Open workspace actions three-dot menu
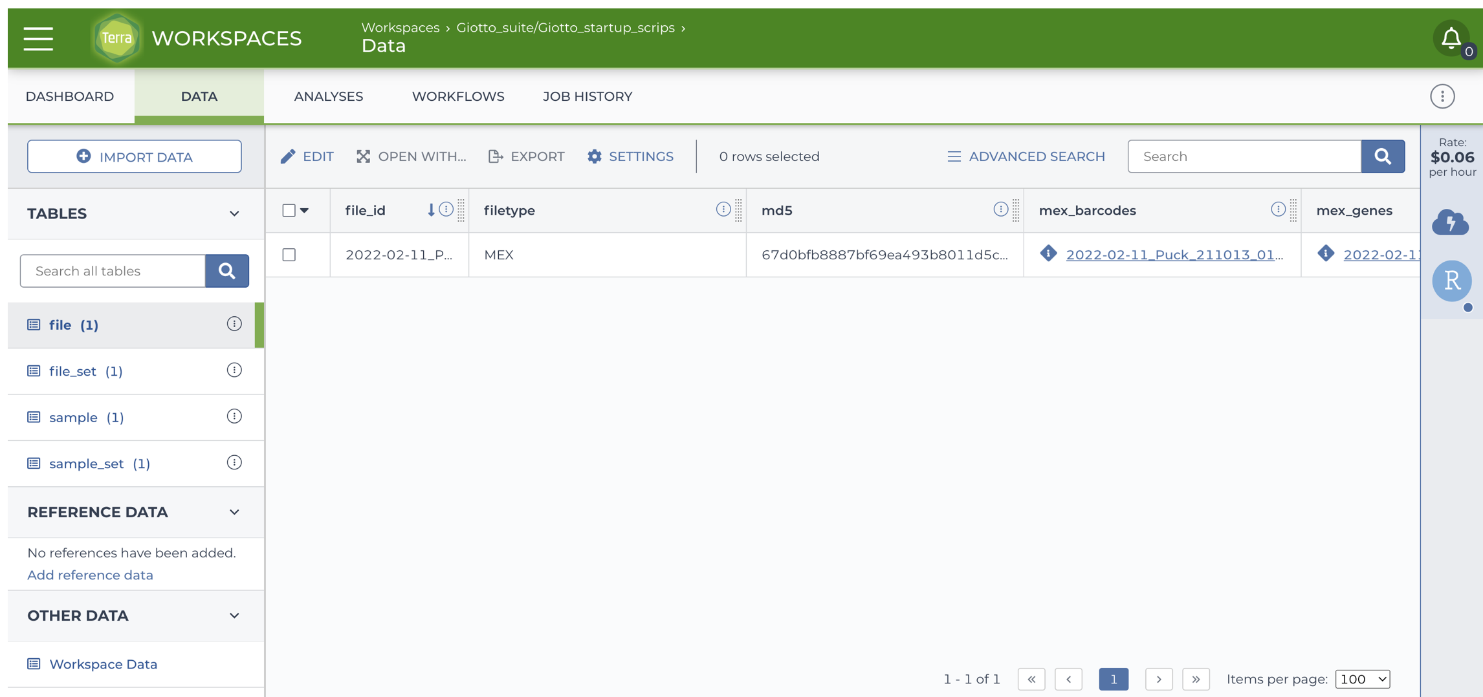Image resolution: width=1483 pixels, height=697 pixels. point(1442,96)
